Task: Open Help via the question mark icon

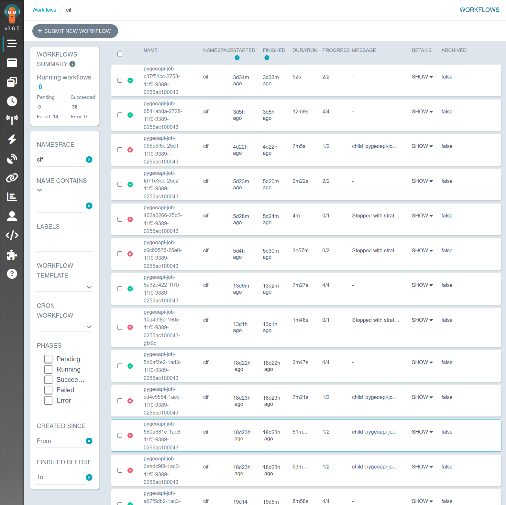Action: point(12,274)
